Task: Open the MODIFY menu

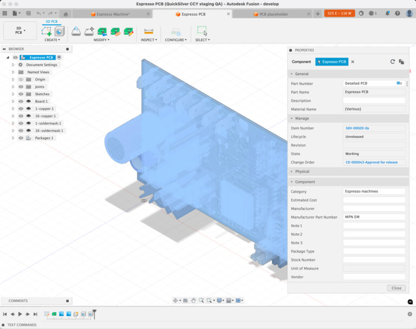Action: tap(101, 40)
